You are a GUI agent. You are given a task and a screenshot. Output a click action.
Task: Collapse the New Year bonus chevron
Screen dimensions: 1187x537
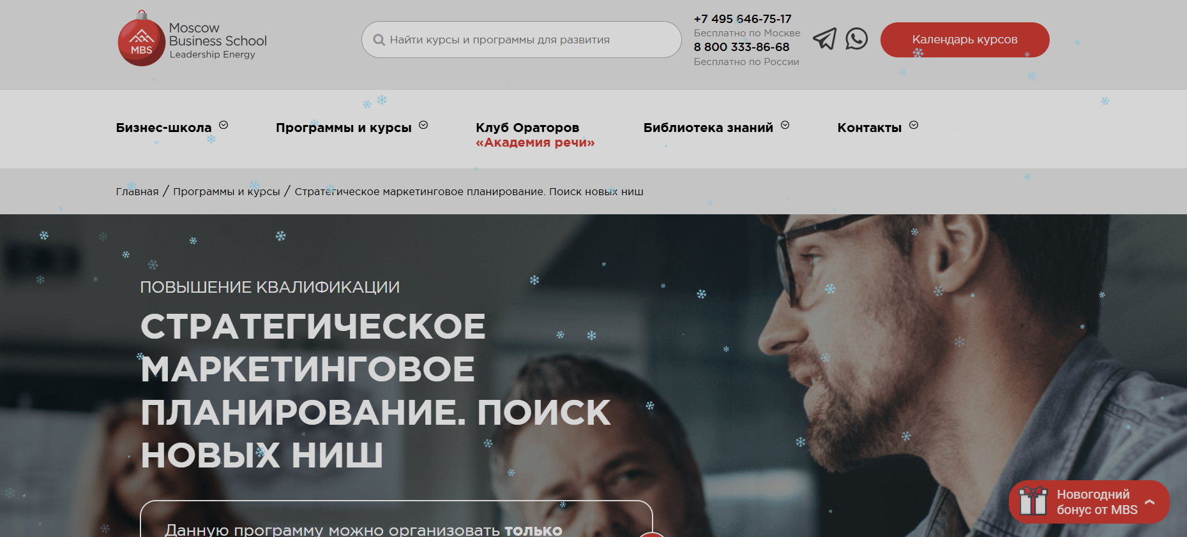pos(1150,502)
